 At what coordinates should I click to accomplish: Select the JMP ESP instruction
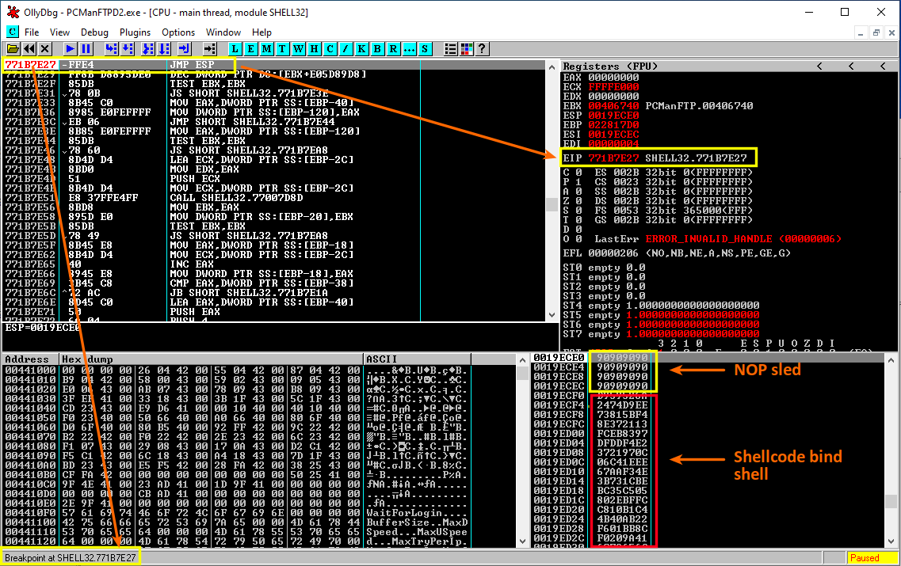[192, 65]
